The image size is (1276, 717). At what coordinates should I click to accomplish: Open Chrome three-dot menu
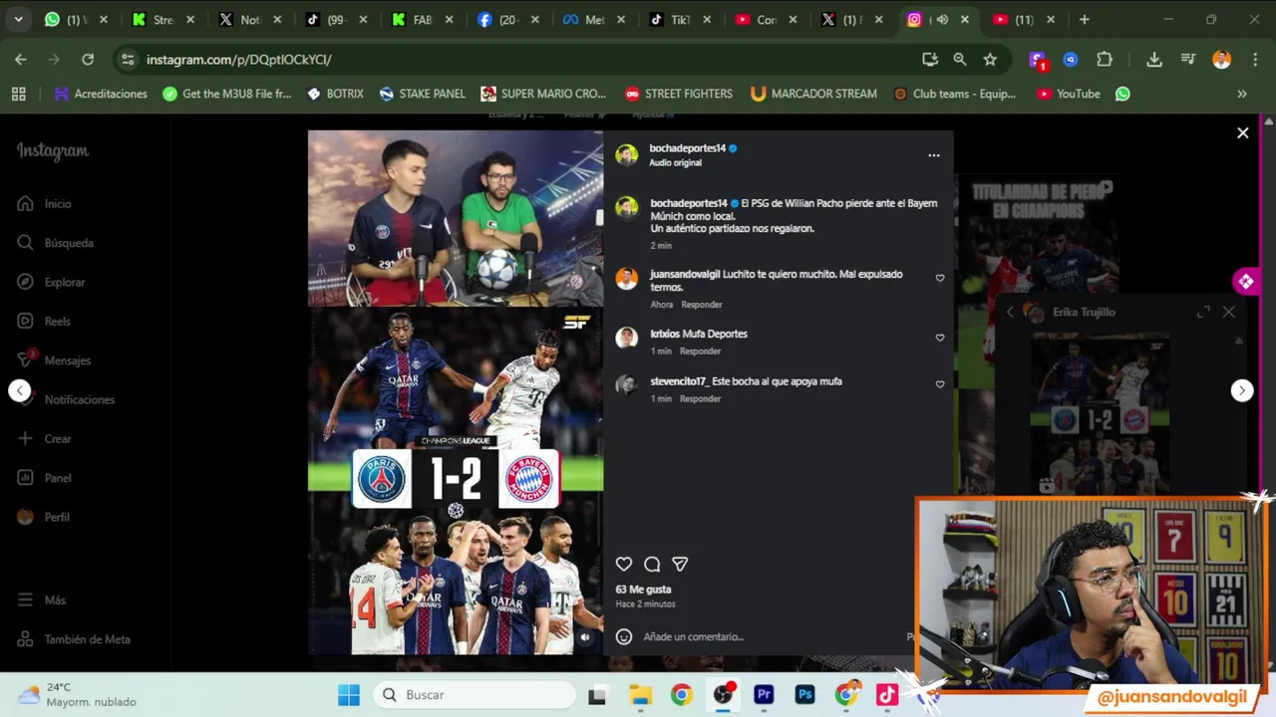pyautogui.click(x=1254, y=60)
